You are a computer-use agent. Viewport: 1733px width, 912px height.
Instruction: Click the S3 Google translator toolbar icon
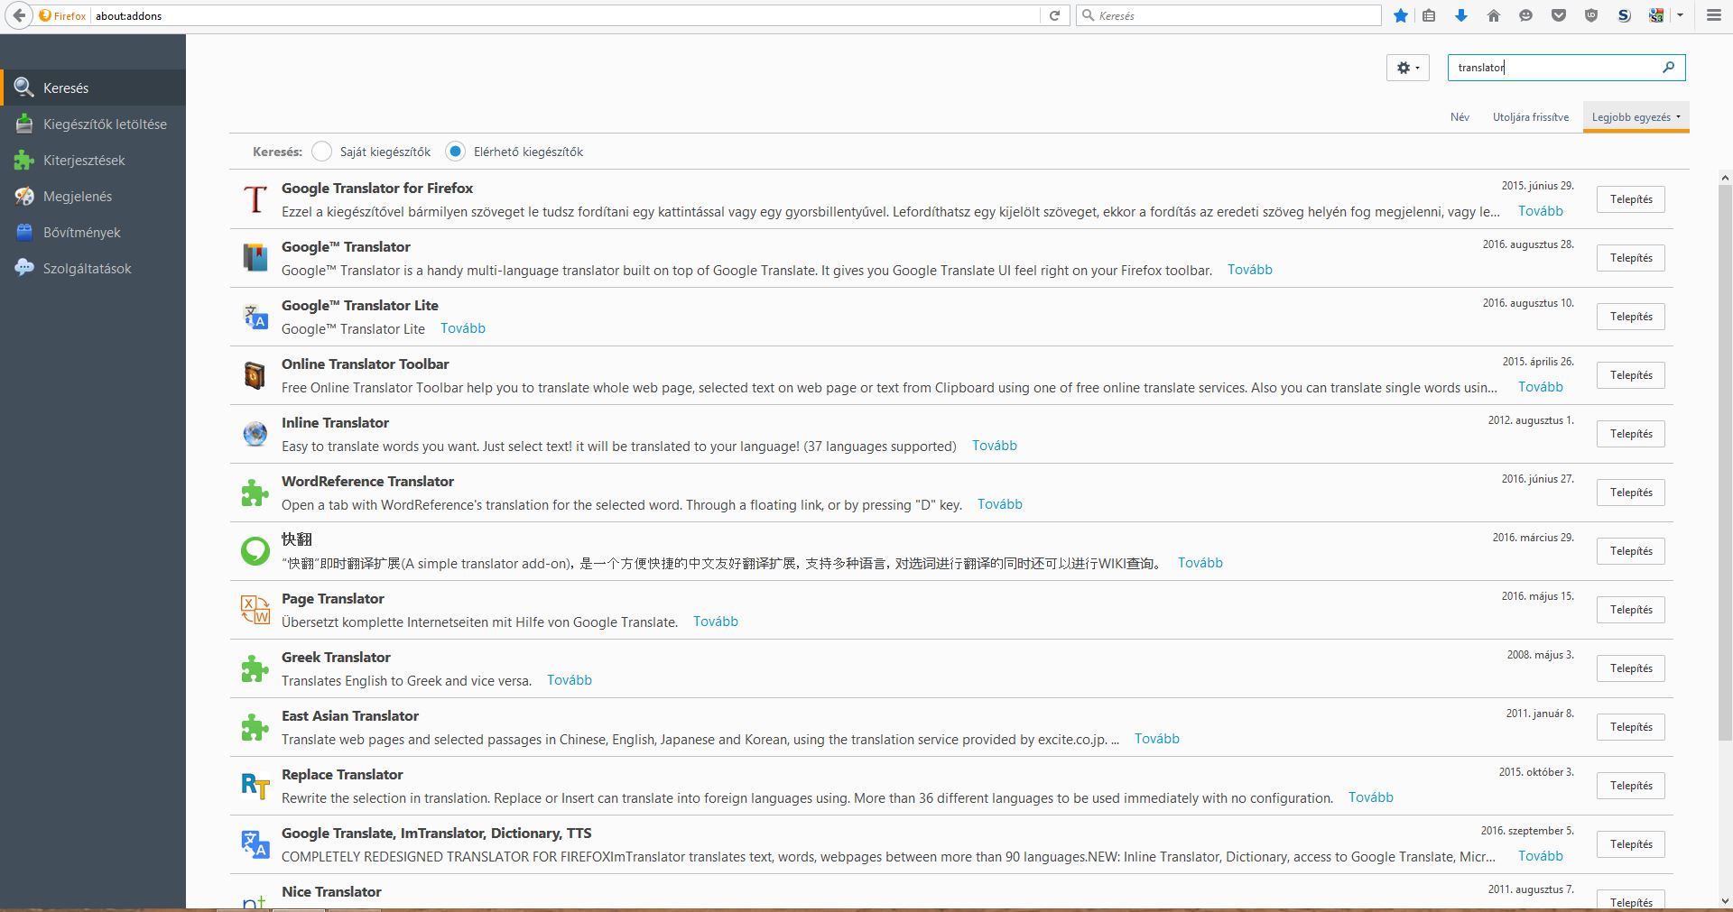(1656, 15)
